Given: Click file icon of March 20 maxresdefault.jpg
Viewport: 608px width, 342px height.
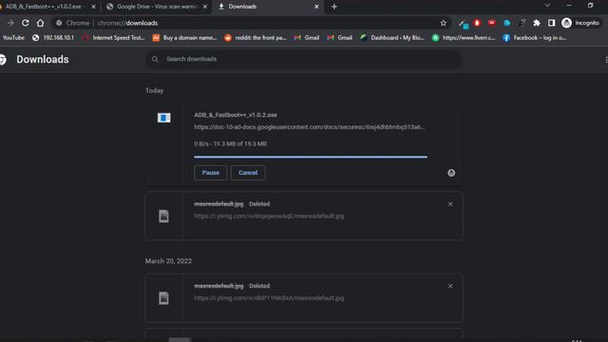Looking at the screenshot, I should (x=163, y=298).
